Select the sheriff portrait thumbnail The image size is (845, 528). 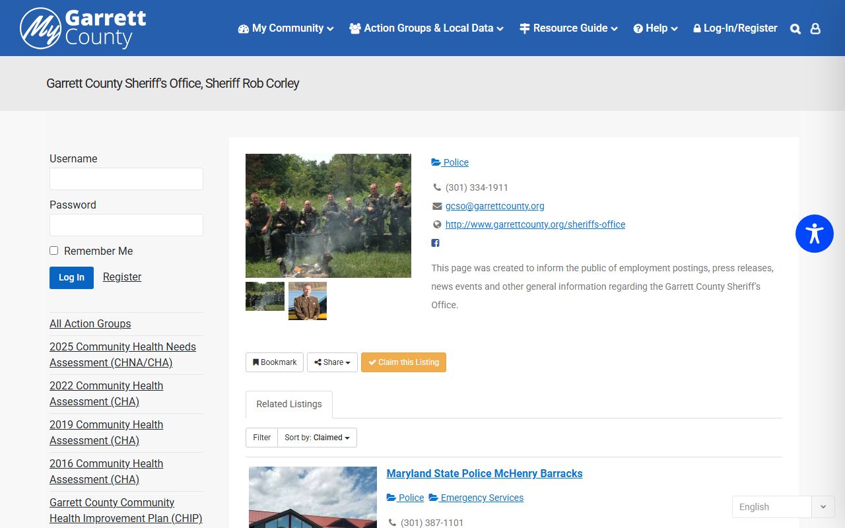[x=308, y=301]
